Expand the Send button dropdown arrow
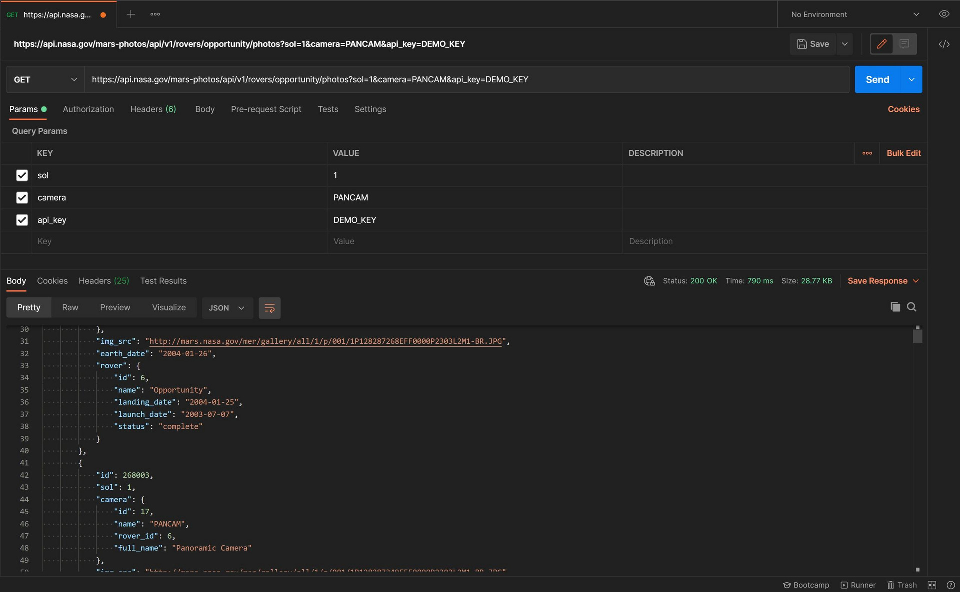This screenshot has width=960, height=592. (911, 79)
